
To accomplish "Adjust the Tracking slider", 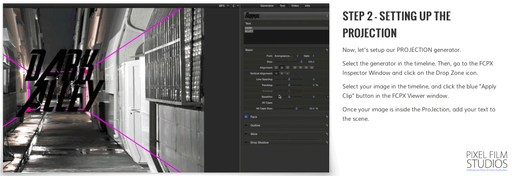I will pos(289,85).
